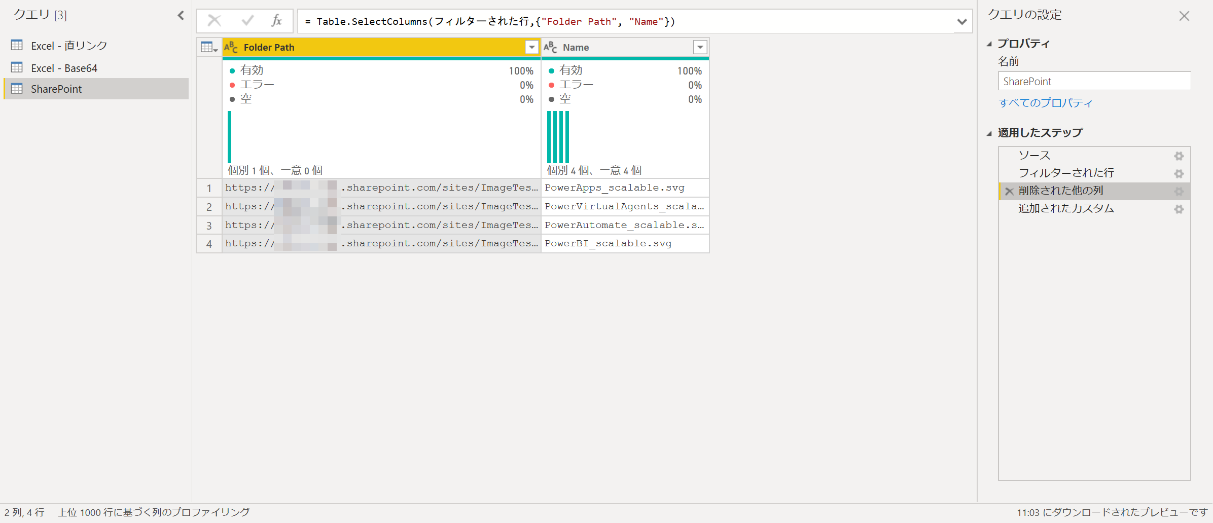Click the PowerBI_scalable.svg cell

pyautogui.click(x=625, y=244)
